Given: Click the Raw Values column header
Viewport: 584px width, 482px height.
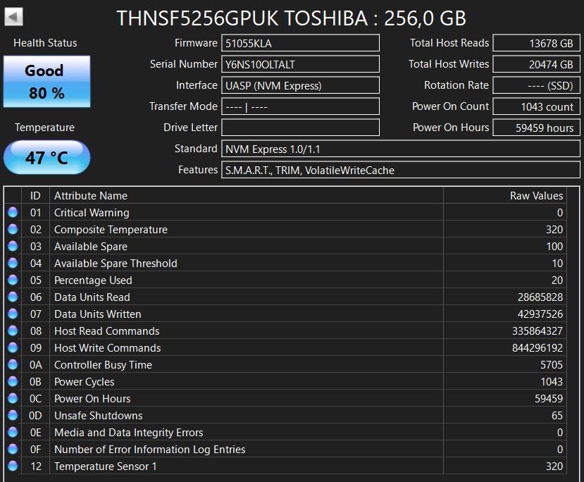Looking at the screenshot, I should [505, 196].
